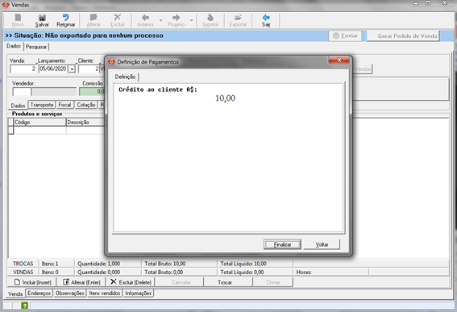
Task: Click the Exportar folder icon
Action: tap(238, 18)
